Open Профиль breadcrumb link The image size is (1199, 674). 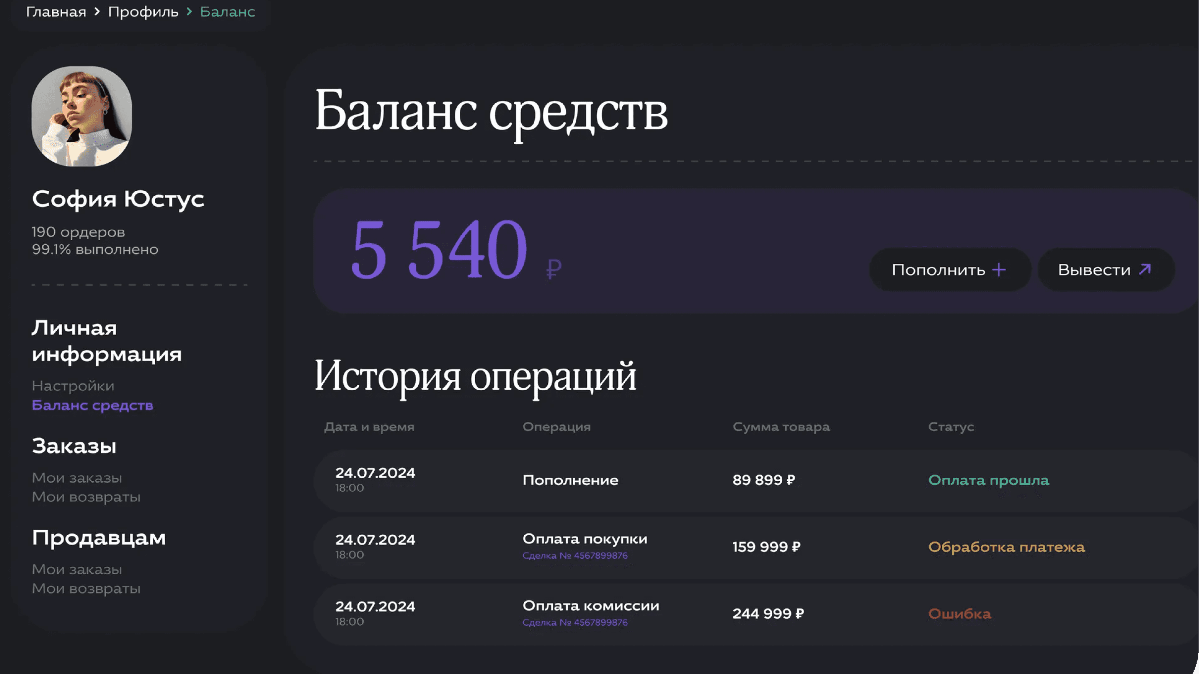tap(143, 12)
